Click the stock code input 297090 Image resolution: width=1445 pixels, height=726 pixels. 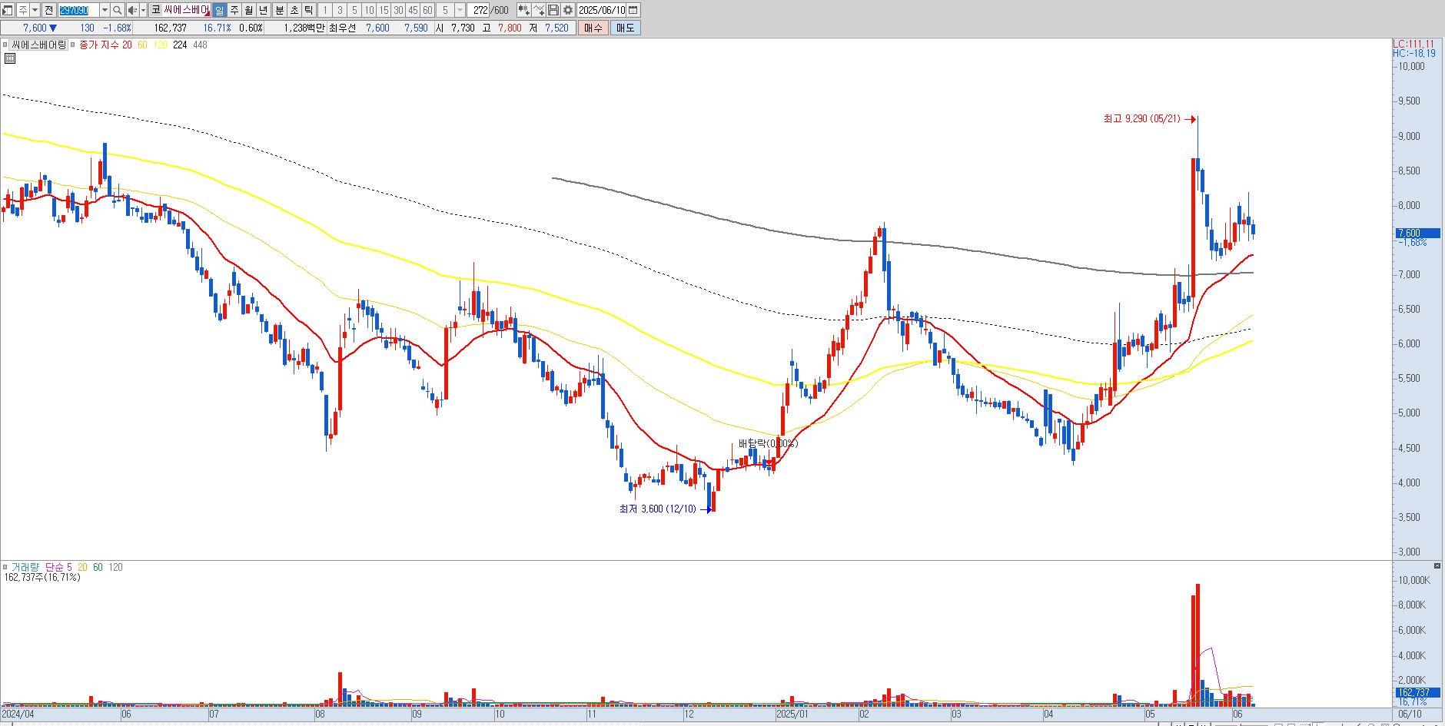79,10
